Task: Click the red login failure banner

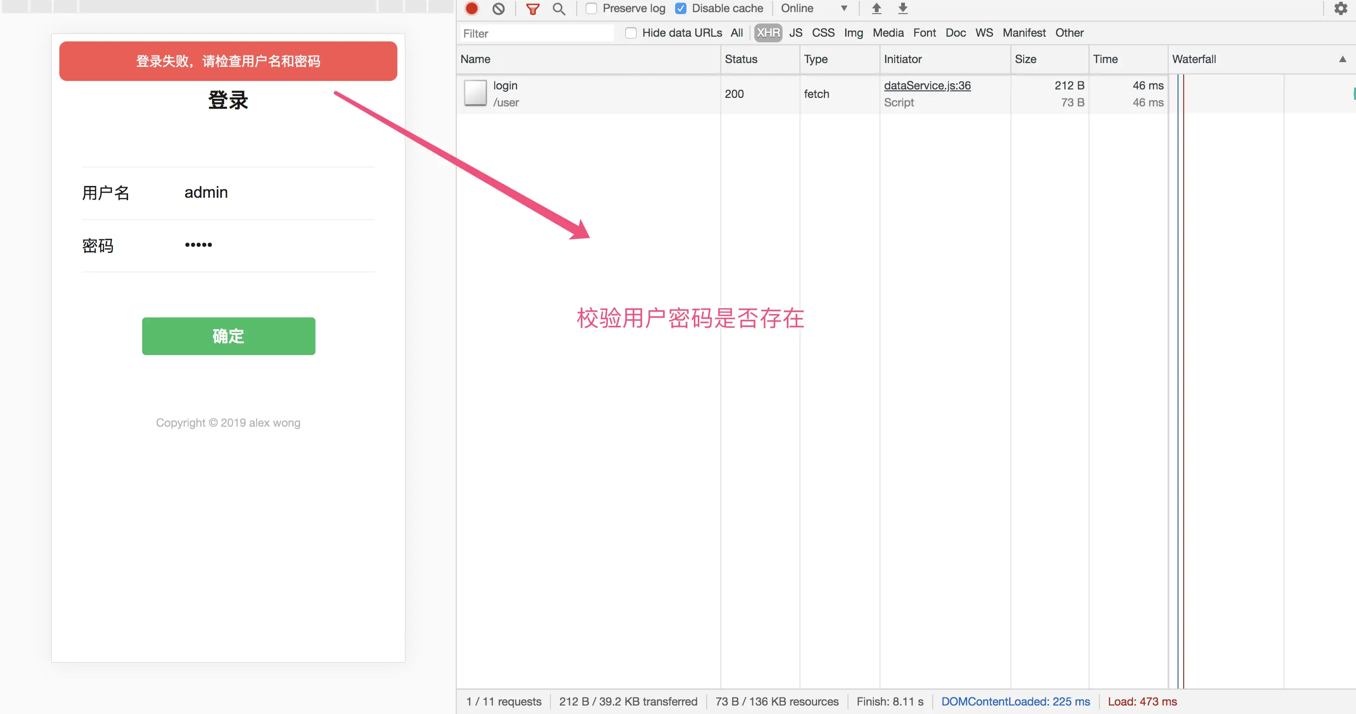Action: (228, 61)
